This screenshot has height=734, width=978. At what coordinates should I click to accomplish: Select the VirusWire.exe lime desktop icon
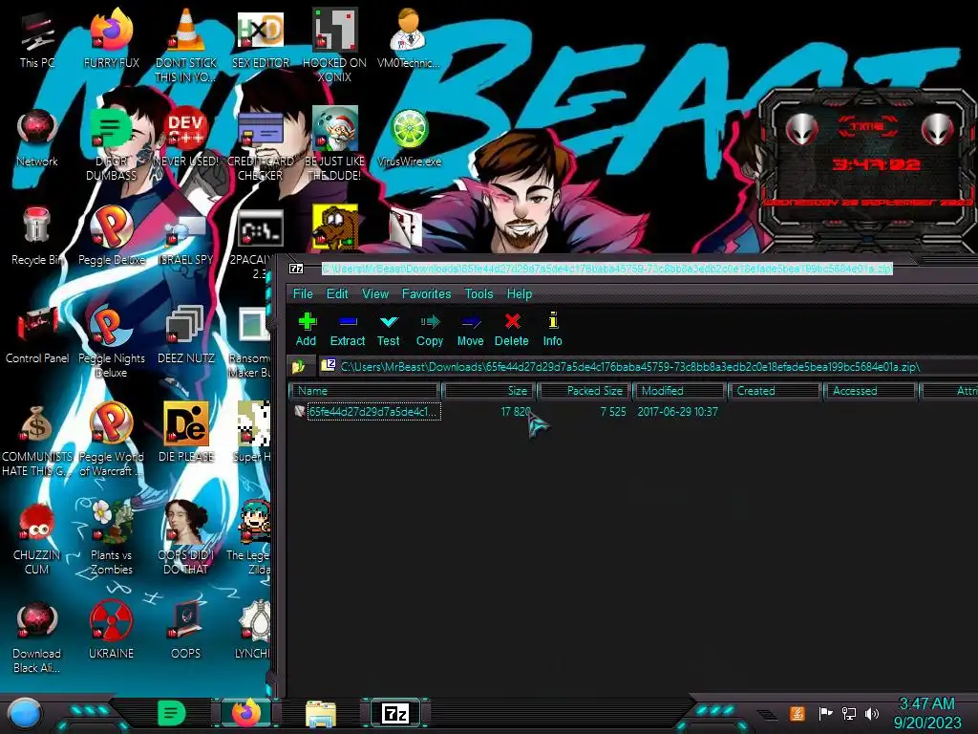pyautogui.click(x=409, y=138)
